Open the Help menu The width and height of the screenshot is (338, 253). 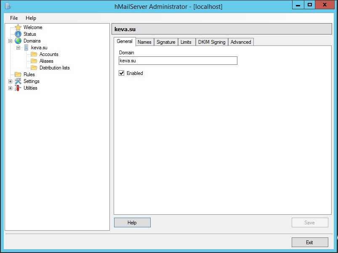[31, 18]
